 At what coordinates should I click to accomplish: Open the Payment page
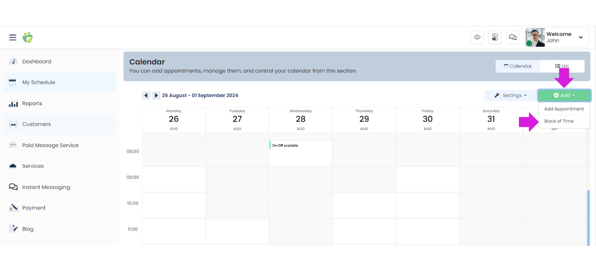60,208
